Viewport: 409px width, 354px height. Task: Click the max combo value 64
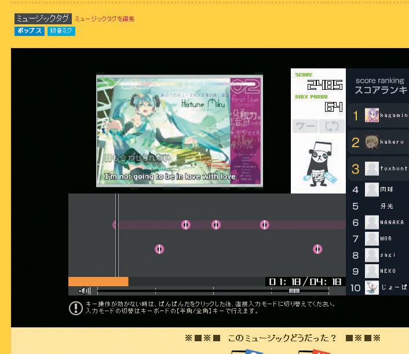click(x=334, y=107)
